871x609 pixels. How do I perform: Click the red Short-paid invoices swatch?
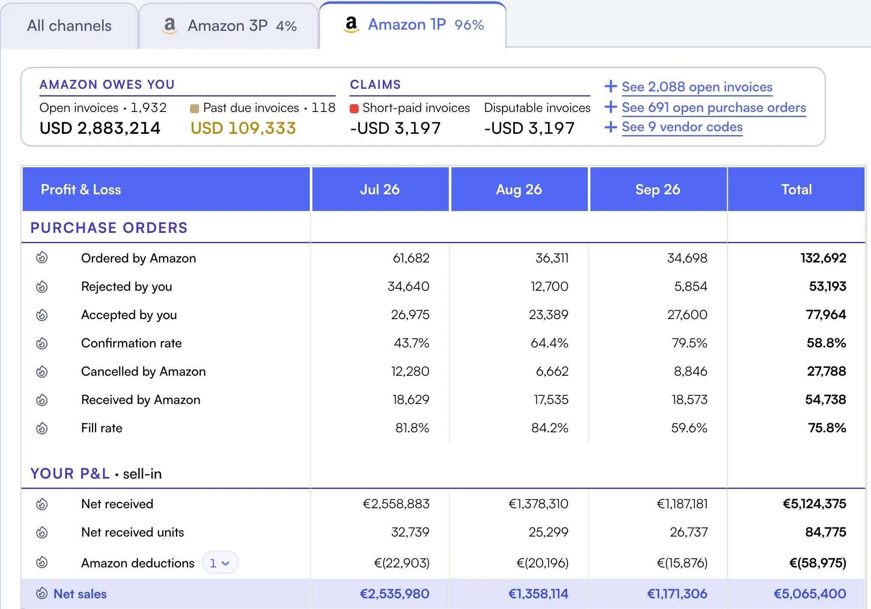pyautogui.click(x=354, y=109)
